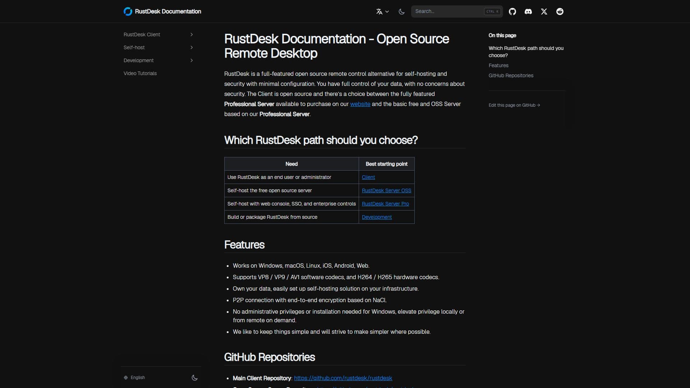Screen dimensions: 690x388
Task: Open the X (Twitter) icon link
Action: pos(544,11)
